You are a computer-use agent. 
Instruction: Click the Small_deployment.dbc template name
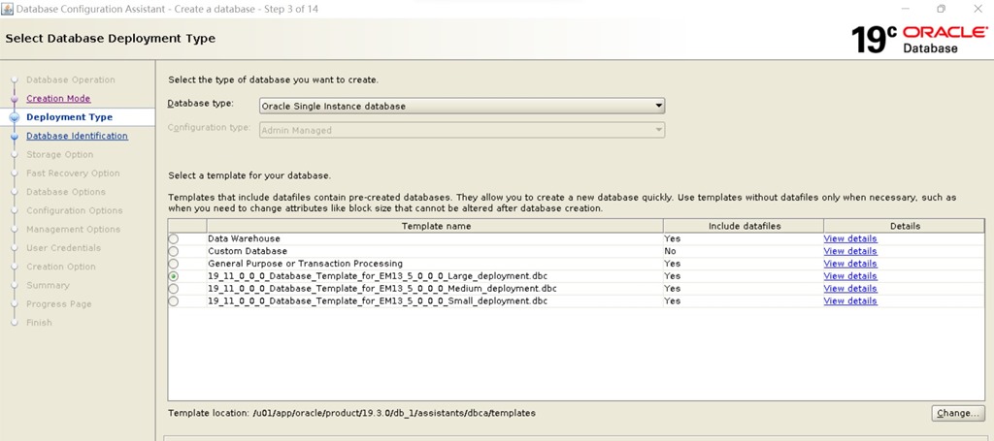[x=378, y=301]
